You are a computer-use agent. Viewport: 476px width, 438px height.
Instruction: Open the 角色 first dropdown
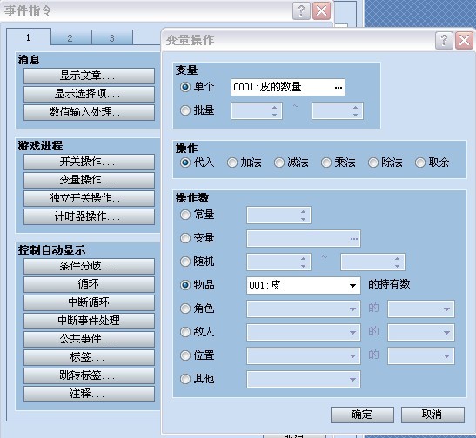304,309
